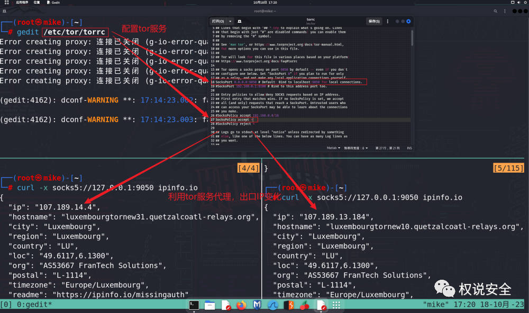Show all applications grid in the dock

(x=336, y=305)
